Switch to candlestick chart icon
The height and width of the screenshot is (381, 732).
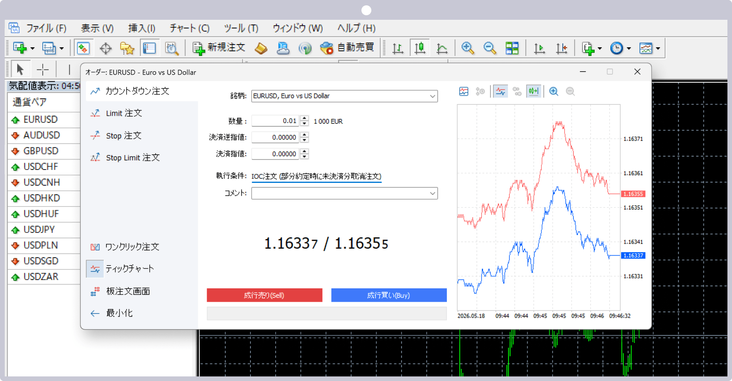tap(420, 48)
